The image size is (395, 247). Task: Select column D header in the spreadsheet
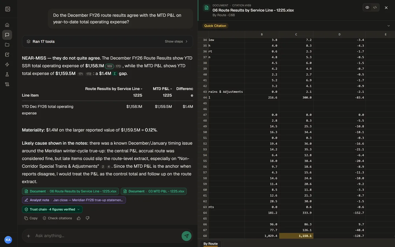coord(339,34)
